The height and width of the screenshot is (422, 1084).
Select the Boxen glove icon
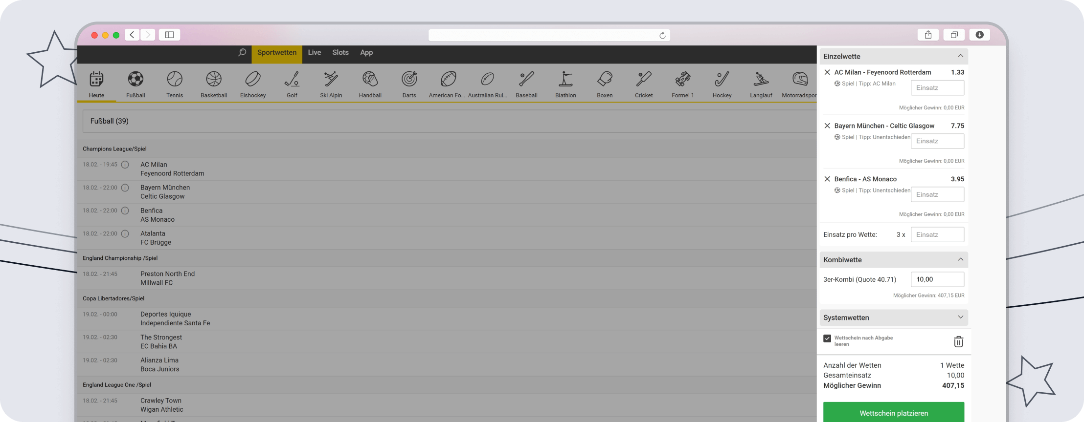coord(605,79)
